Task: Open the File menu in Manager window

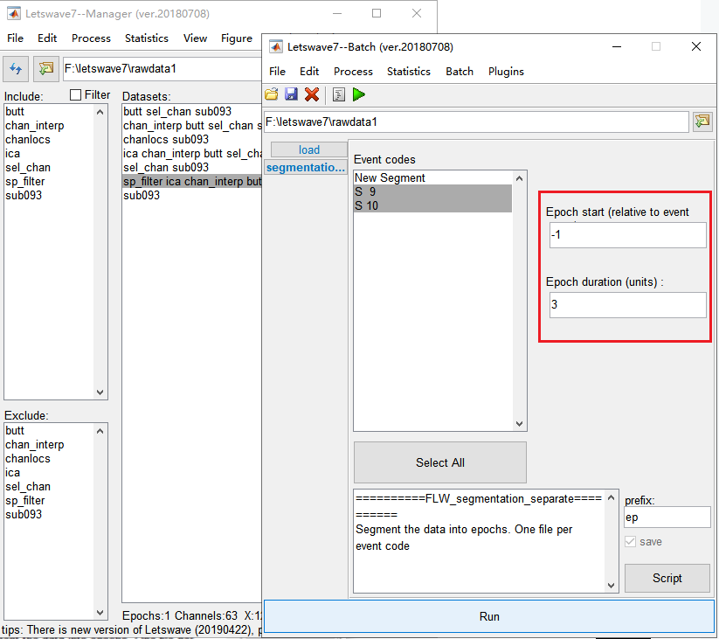Action: coord(15,38)
